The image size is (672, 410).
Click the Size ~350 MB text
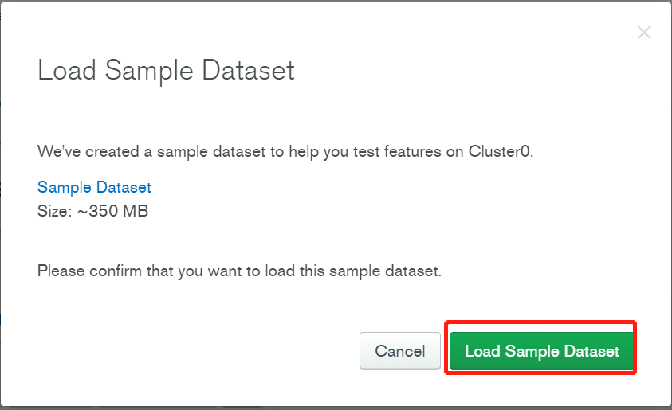93,211
